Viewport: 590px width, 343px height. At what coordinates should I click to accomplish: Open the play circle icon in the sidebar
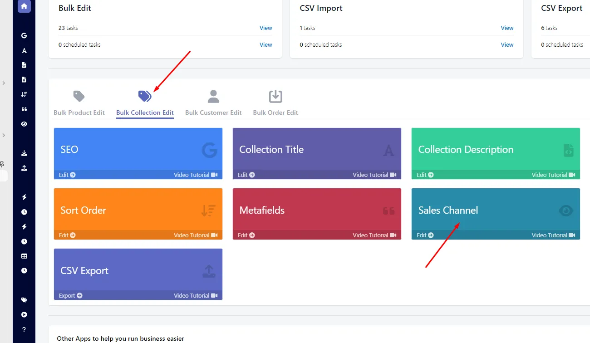(x=24, y=314)
